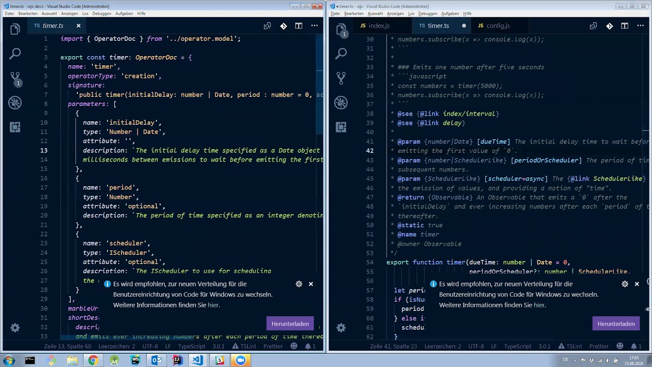Screen dimensions: 652x367
Task: Switch to index.js tab in right window
Action: (x=379, y=25)
